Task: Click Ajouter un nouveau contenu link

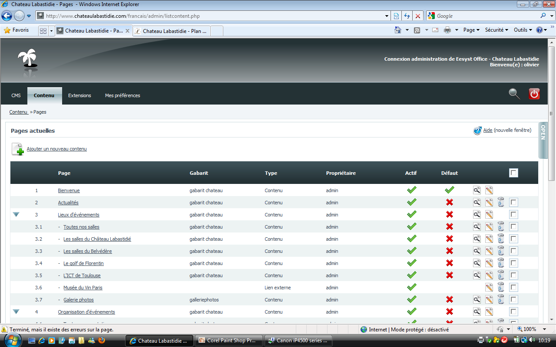Action: click(x=57, y=149)
